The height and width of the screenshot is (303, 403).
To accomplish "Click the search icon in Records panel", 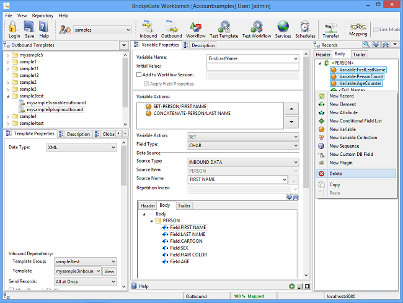I will (366, 45).
